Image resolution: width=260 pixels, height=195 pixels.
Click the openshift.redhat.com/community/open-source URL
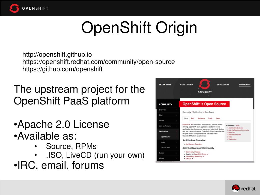click(x=99, y=62)
